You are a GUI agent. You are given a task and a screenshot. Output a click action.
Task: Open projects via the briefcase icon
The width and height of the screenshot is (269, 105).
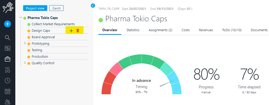[x=8, y=59]
